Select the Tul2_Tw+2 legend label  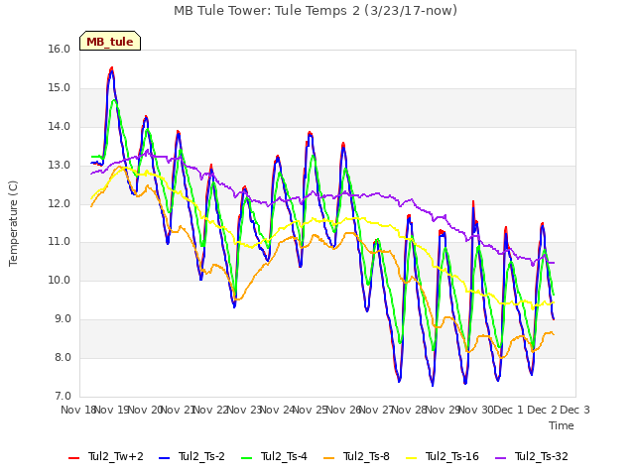tap(116, 456)
